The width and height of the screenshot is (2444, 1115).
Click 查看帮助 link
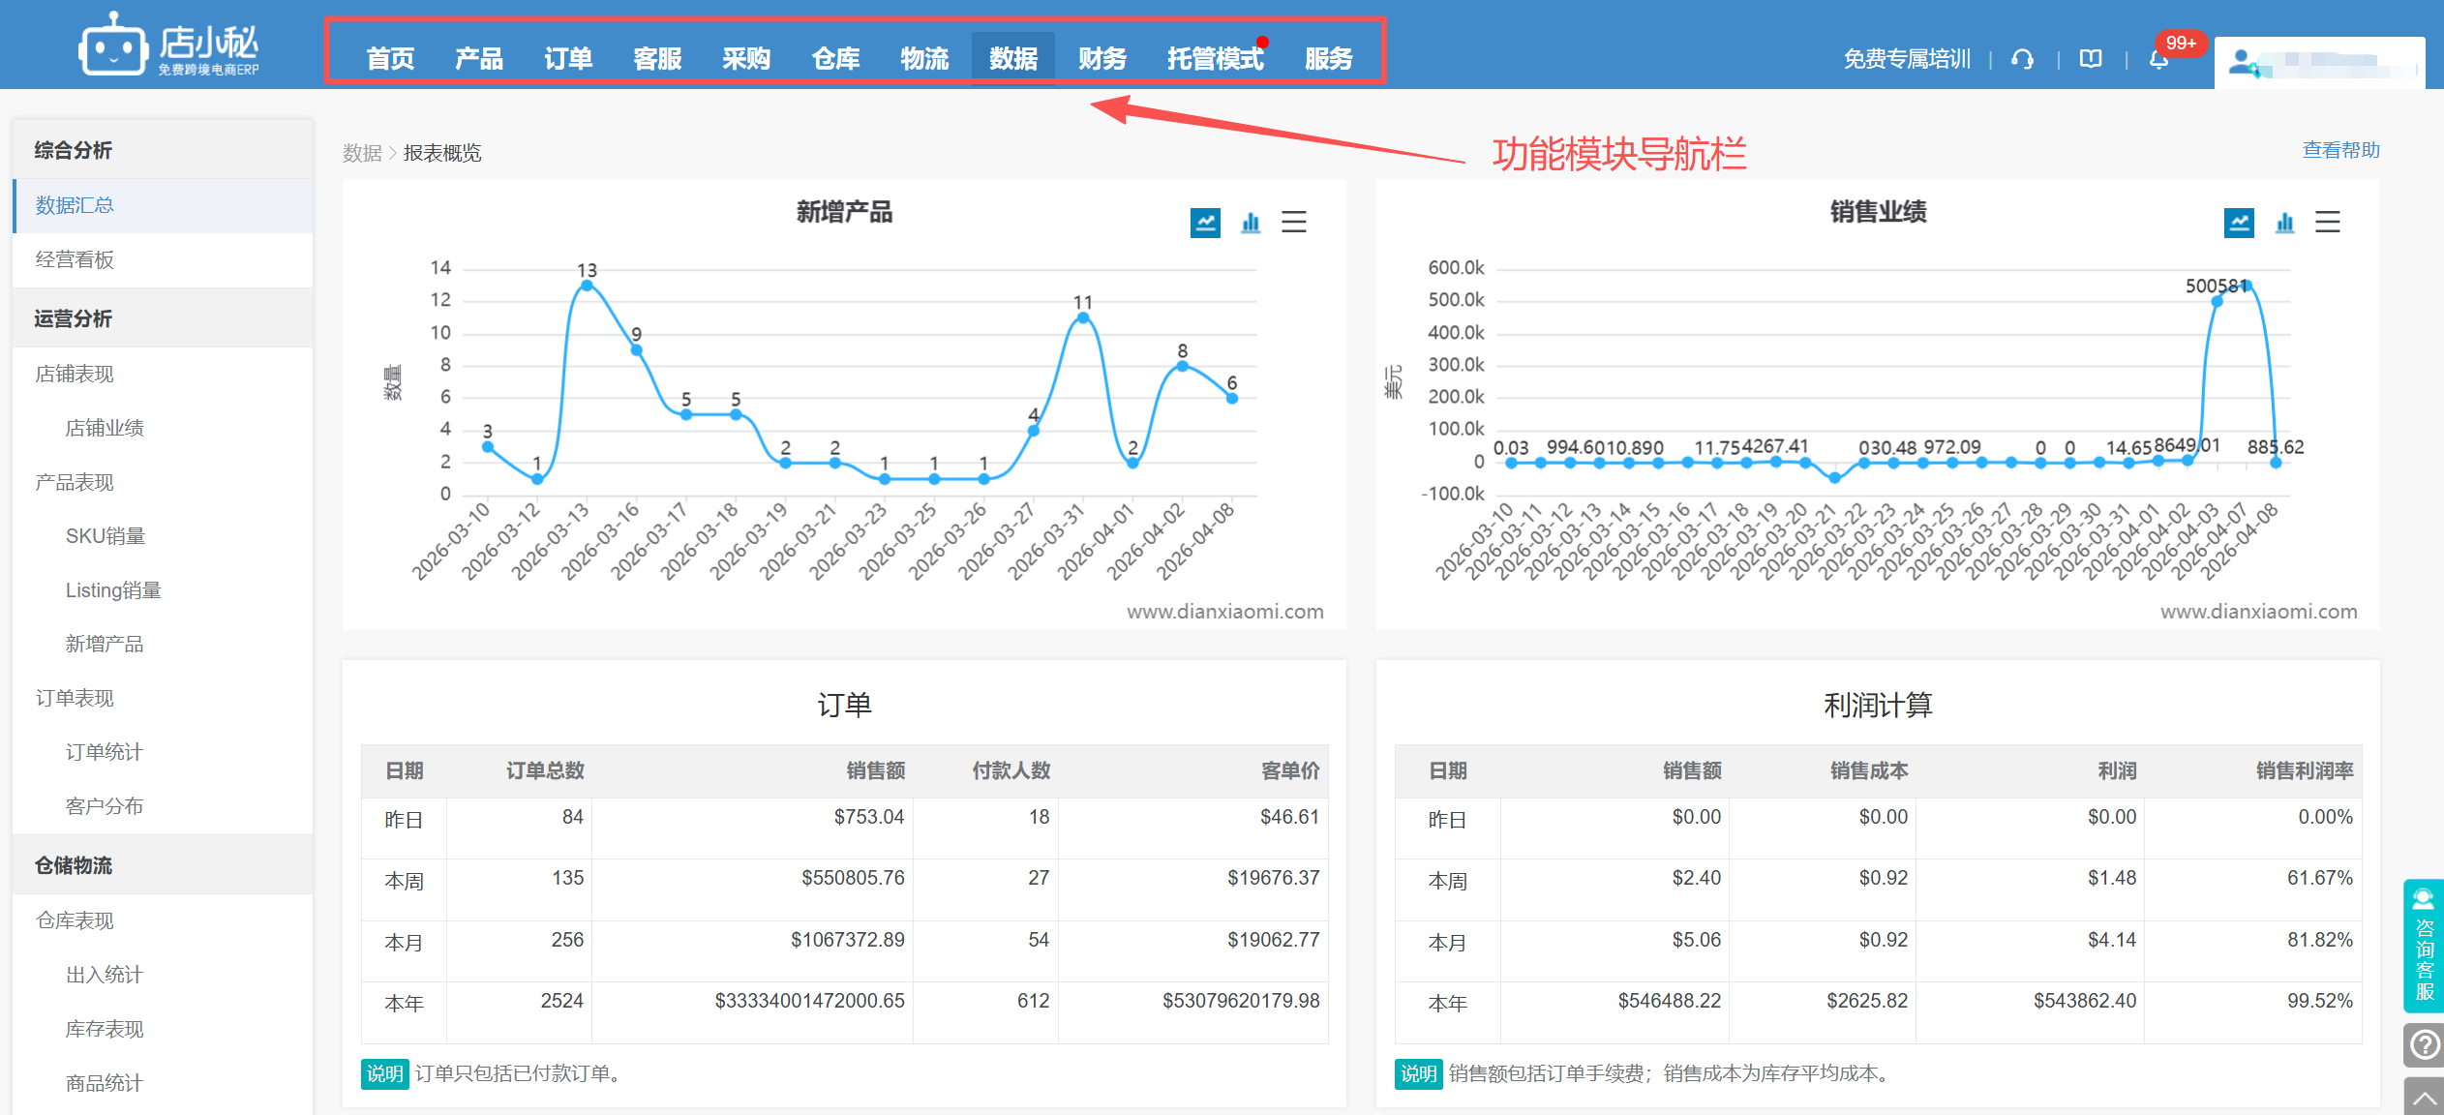[x=2340, y=150]
